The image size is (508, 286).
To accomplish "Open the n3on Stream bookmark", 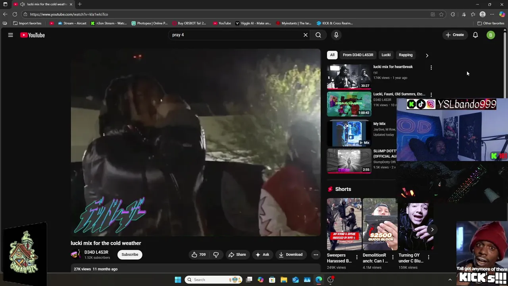I will coord(109,23).
